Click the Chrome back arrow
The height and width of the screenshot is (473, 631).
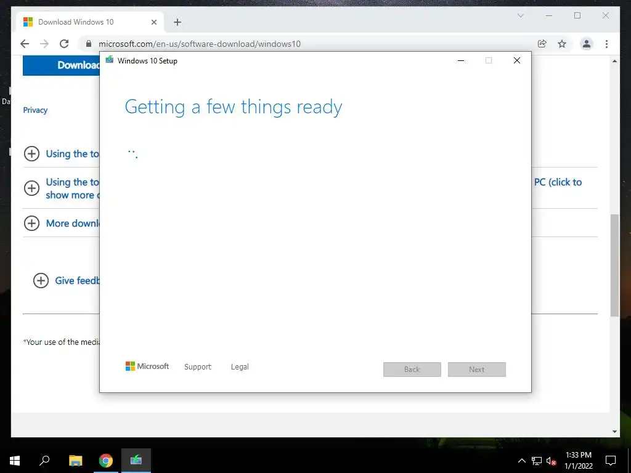click(25, 44)
